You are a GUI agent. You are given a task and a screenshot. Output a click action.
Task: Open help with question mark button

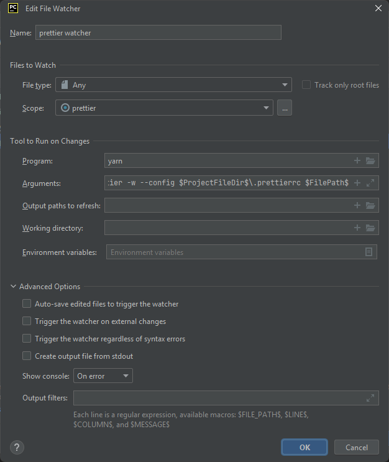(x=17, y=447)
